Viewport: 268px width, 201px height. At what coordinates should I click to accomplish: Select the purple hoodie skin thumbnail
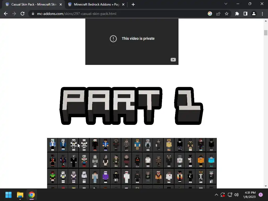point(105,177)
